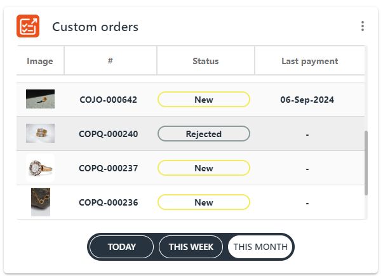
Task: Open order COJO-000642
Action: point(108,100)
